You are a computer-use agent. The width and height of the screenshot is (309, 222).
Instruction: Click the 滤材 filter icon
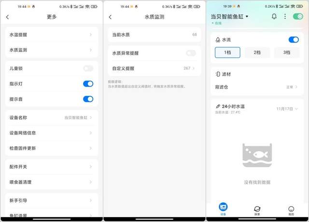coord(218,74)
